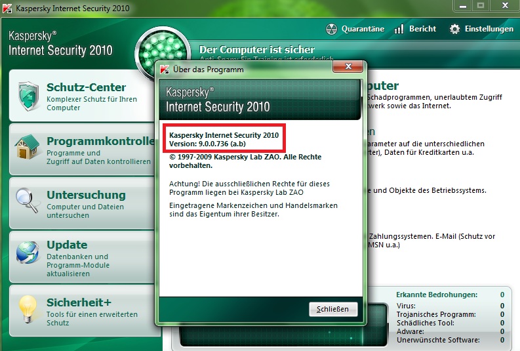Click Kaspersky icon in Über das Programm dialog
The width and height of the screenshot is (520, 351).
click(x=165, y=70)
